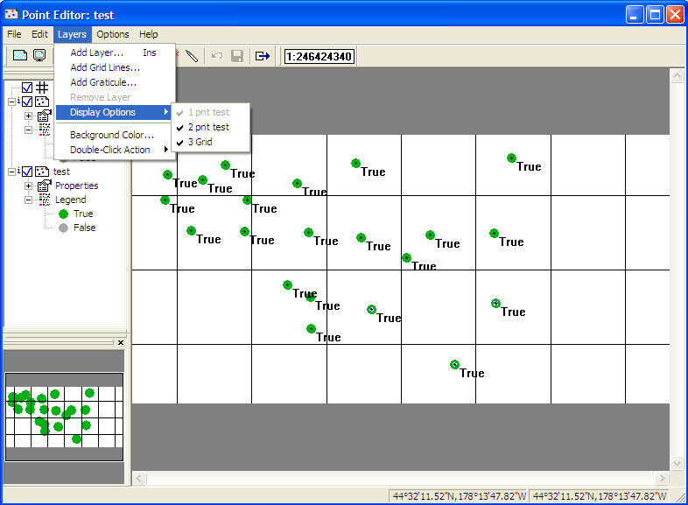Click the overview map thumbnail
Image resolution: width=688 pixels, height=505 pixels.
point(64,417)
